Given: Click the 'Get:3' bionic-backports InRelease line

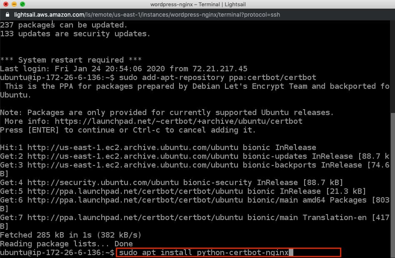Looking at the screenshot, I should tap(195, 165).
